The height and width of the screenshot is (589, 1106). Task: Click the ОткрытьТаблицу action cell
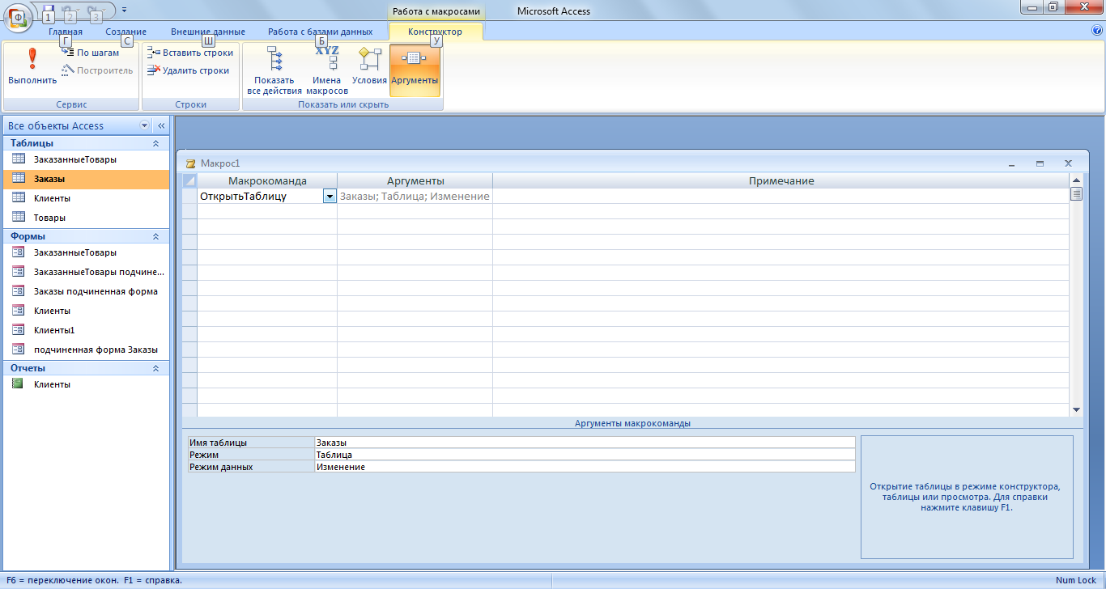tap(260, 196)
